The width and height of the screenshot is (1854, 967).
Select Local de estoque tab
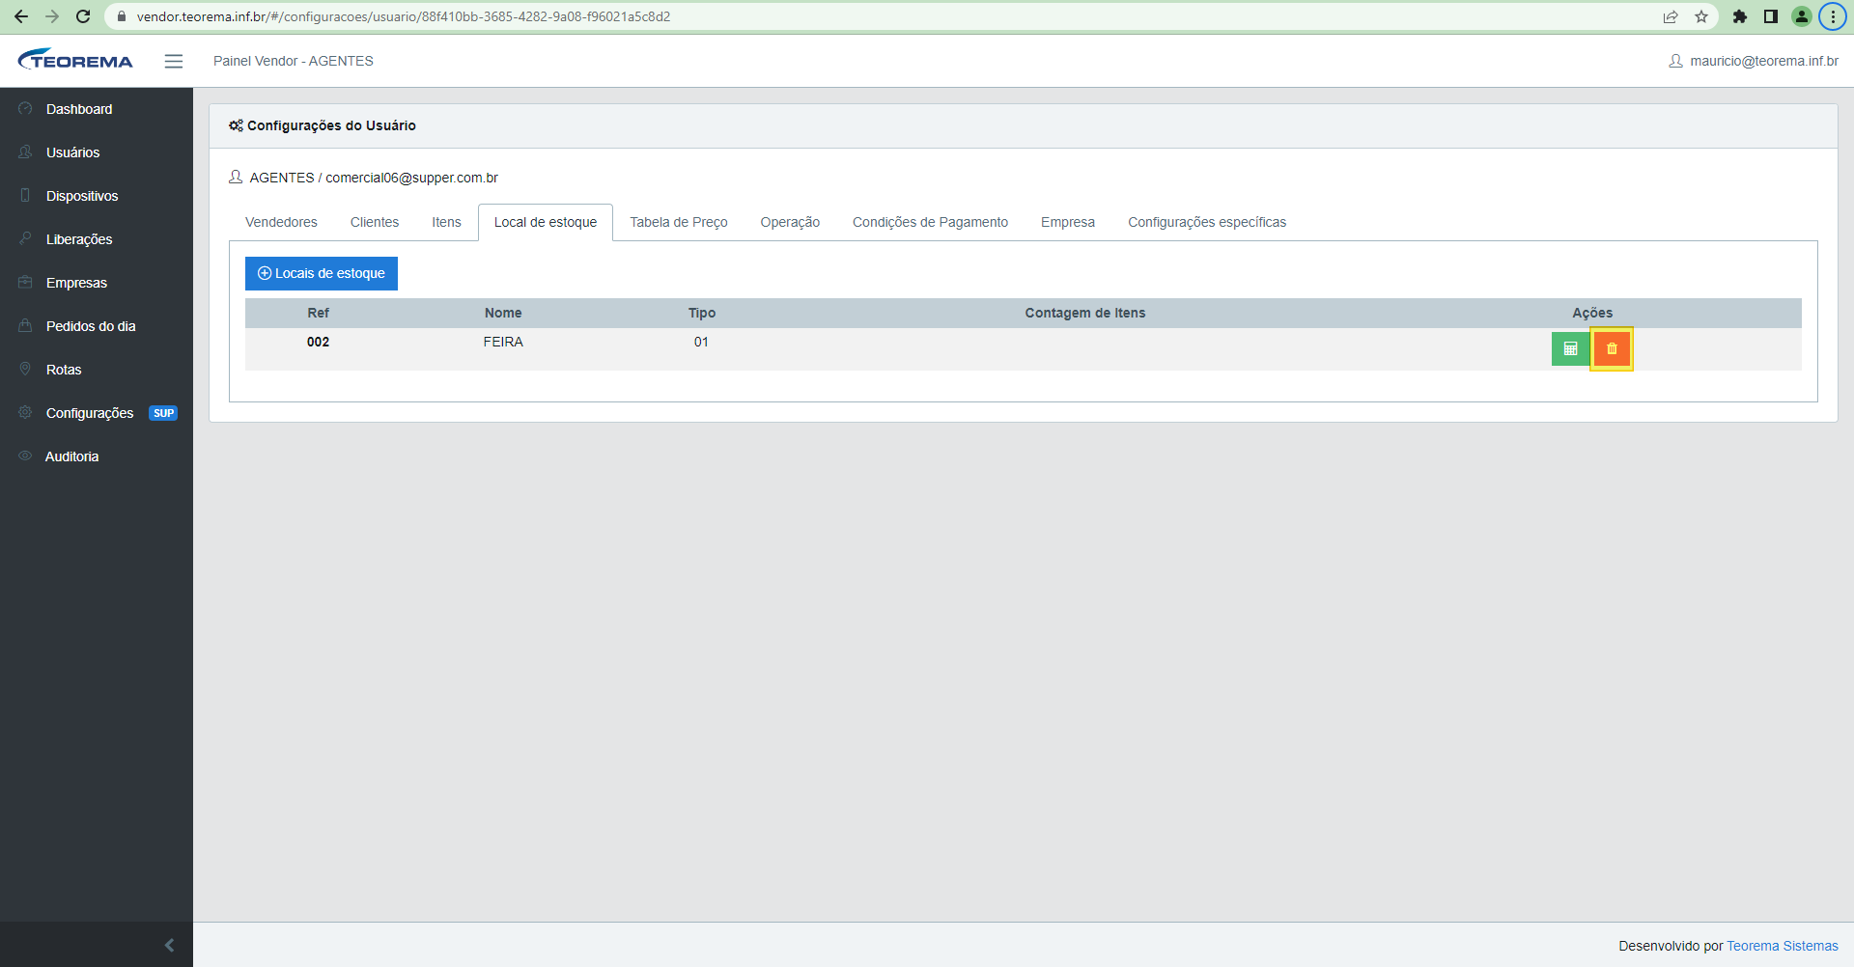546,222
